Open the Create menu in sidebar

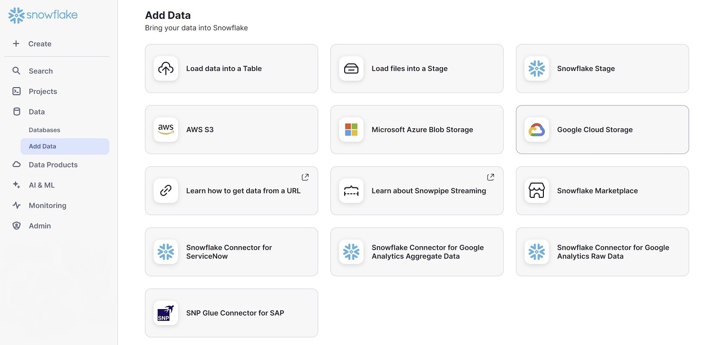click(39, 44)
